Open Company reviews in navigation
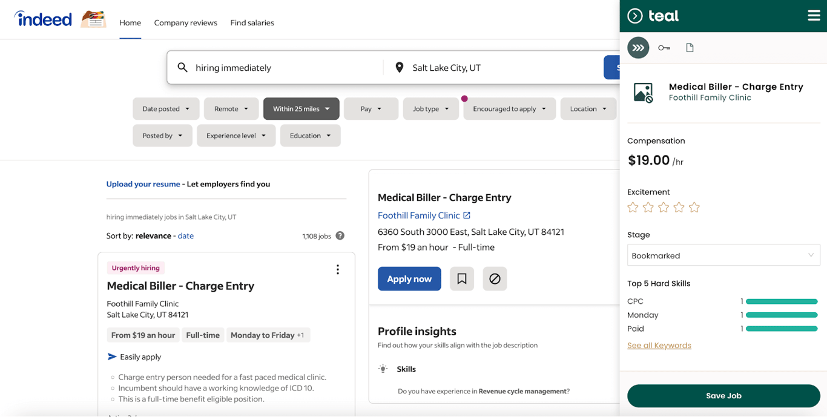 tap(185, 23)
